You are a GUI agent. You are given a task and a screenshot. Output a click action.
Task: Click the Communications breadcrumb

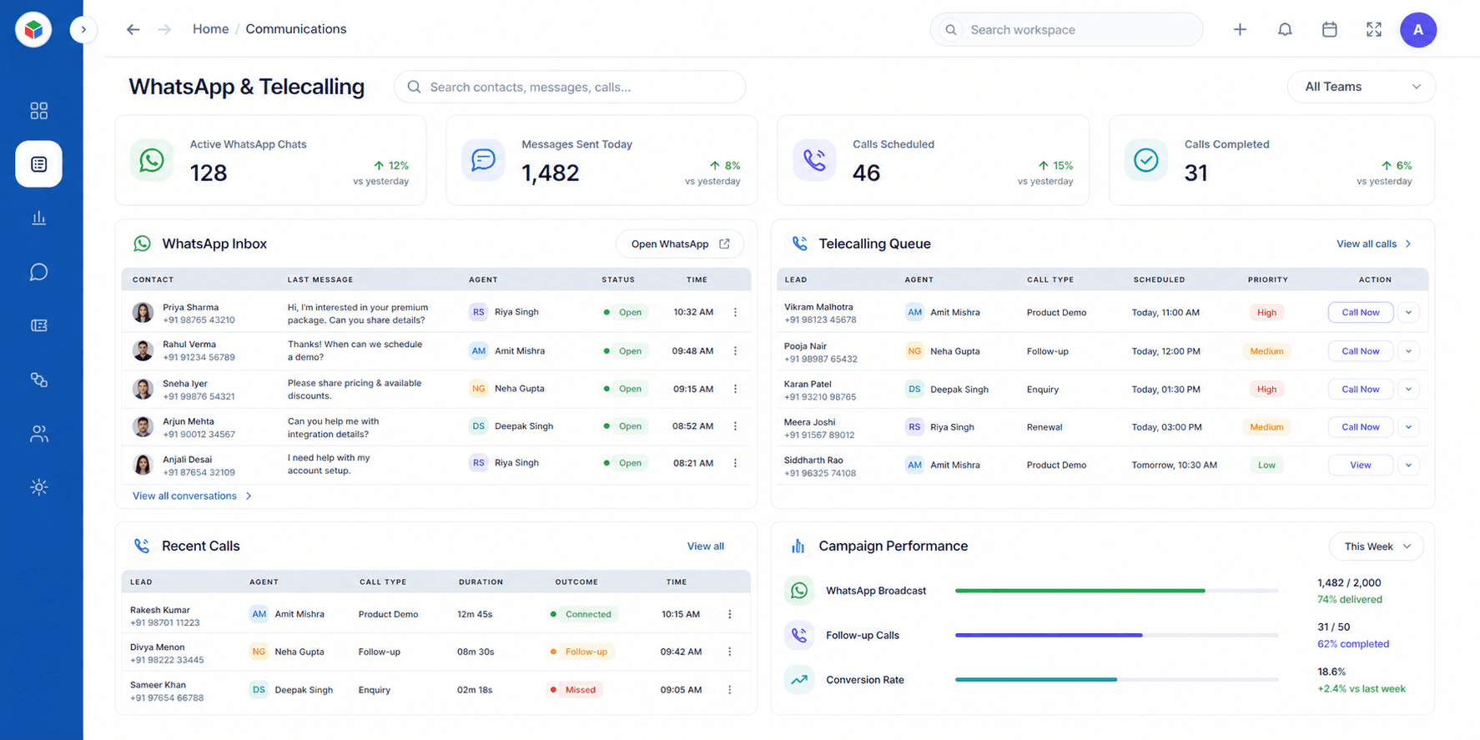tap(295, 29)
